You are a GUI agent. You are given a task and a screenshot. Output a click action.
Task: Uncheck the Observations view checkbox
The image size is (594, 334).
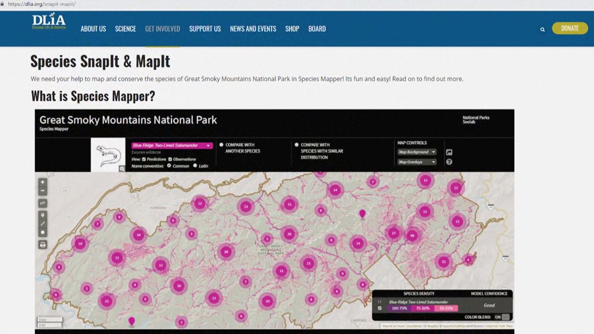coord(170,159)
